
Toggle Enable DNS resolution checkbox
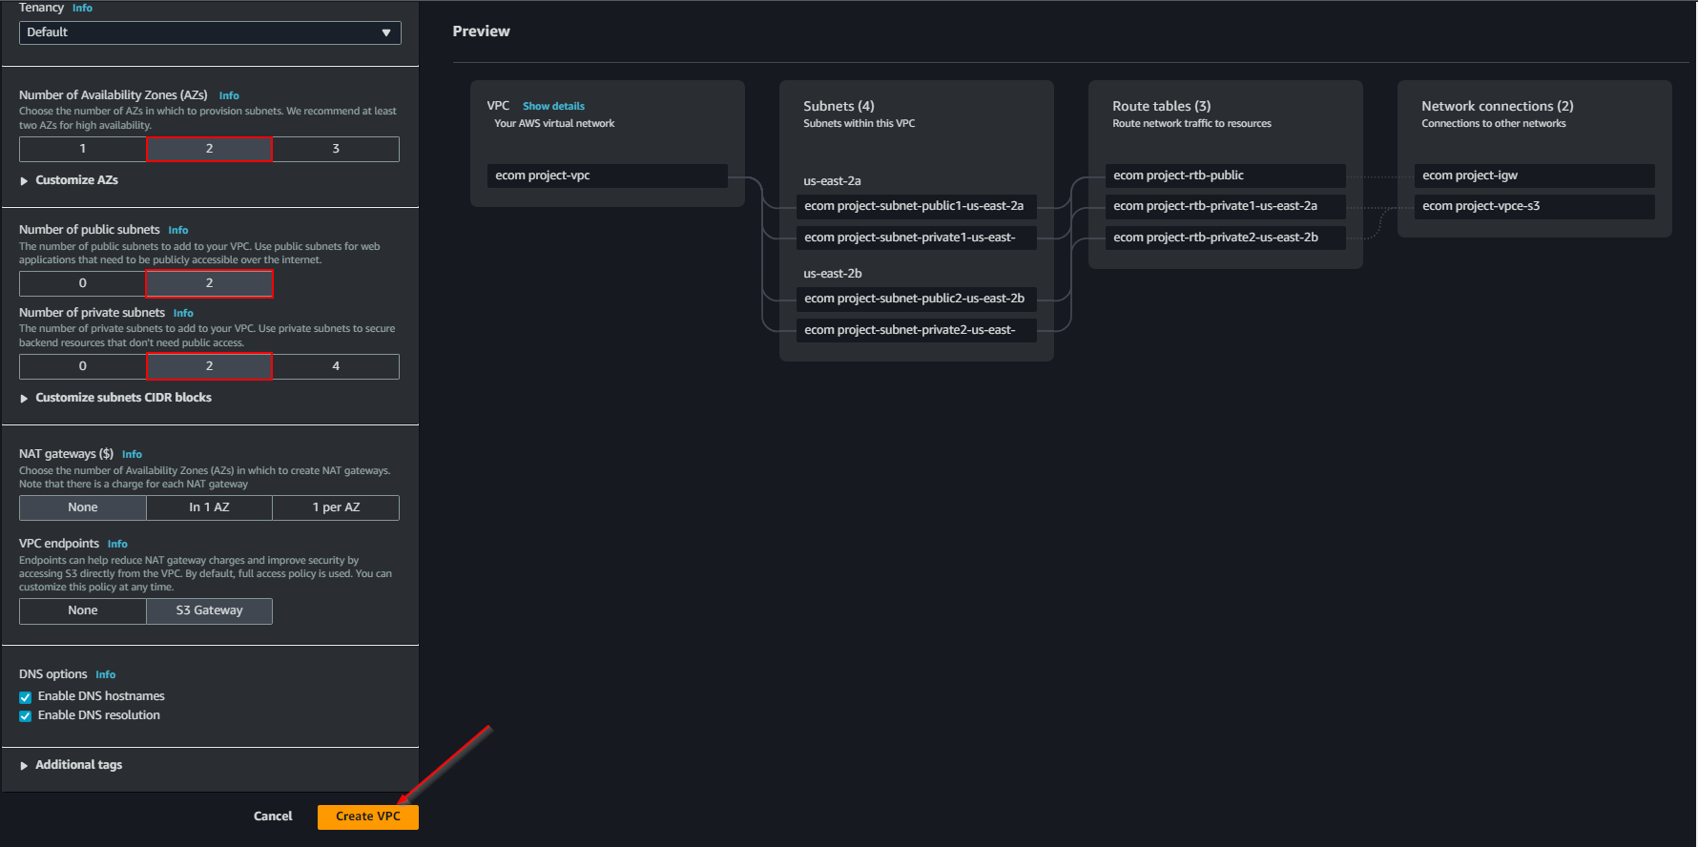[26, 716]
